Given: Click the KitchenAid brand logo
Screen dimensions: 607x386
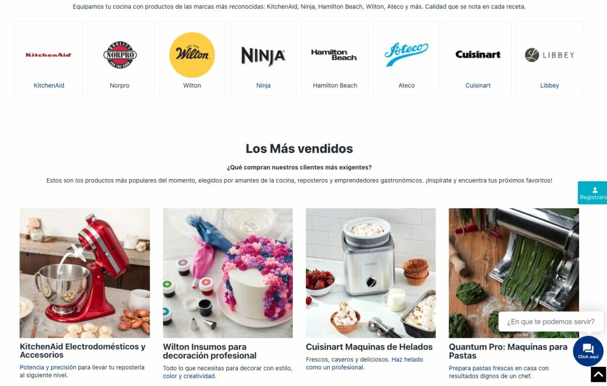Looking at the screenshot, I should [49, 55].
